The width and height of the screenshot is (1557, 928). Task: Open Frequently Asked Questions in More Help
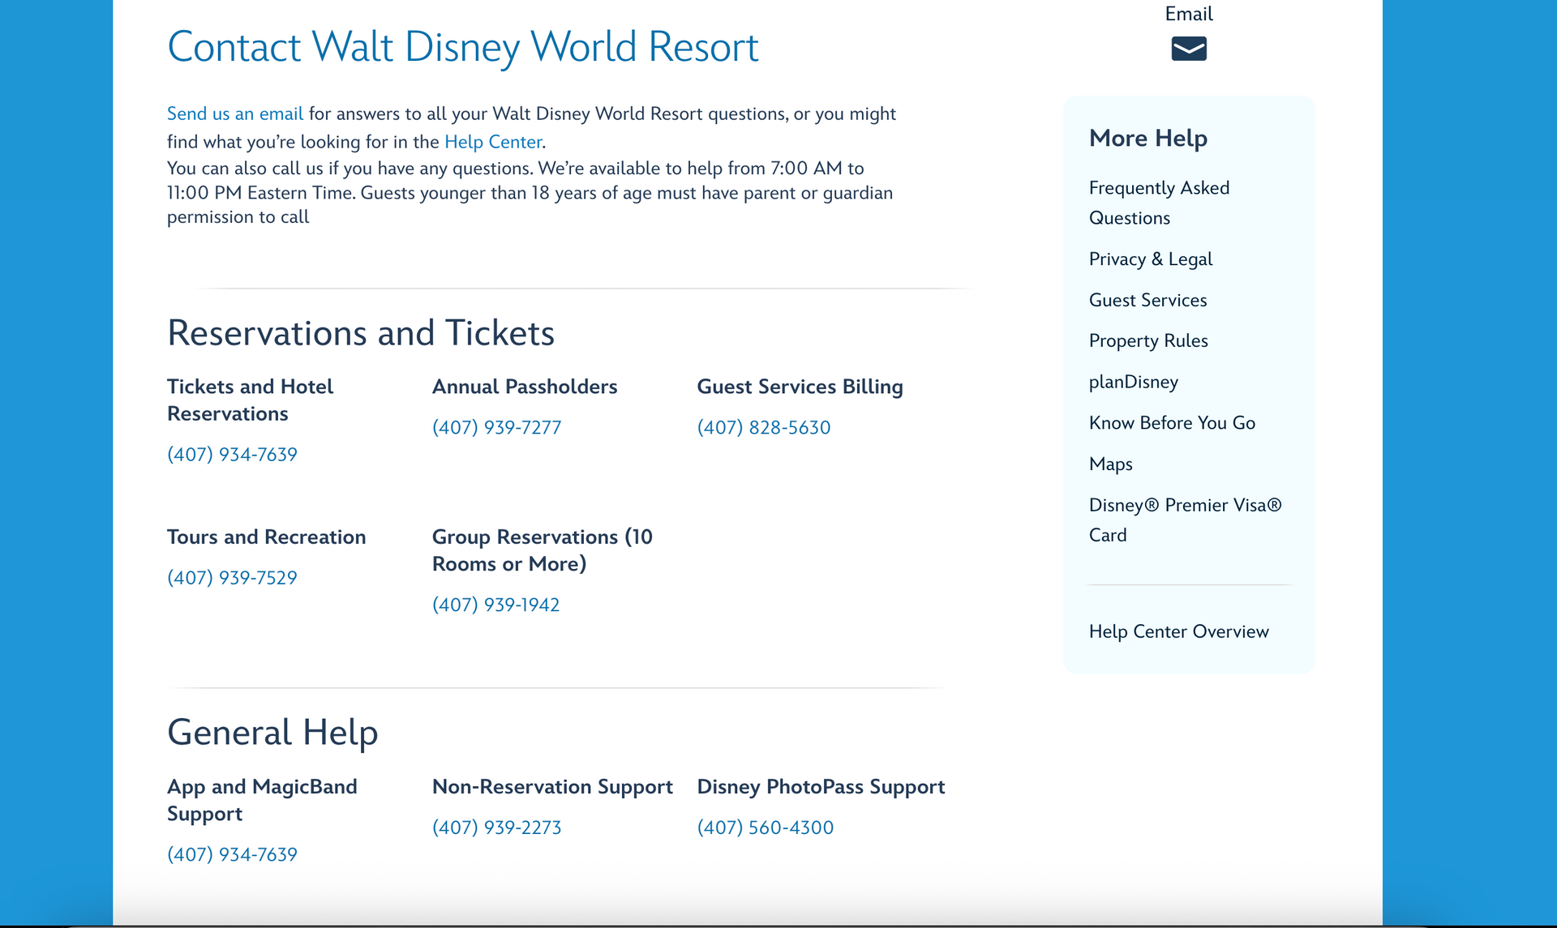pyautogui.click(x=1159, y=203)
